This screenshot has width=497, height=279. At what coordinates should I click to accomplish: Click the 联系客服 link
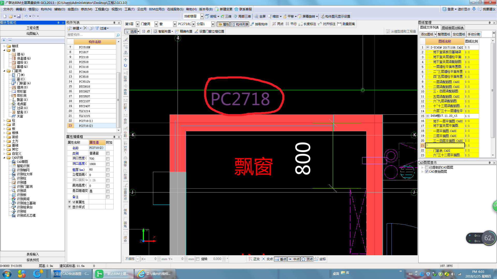pos(243,9)
